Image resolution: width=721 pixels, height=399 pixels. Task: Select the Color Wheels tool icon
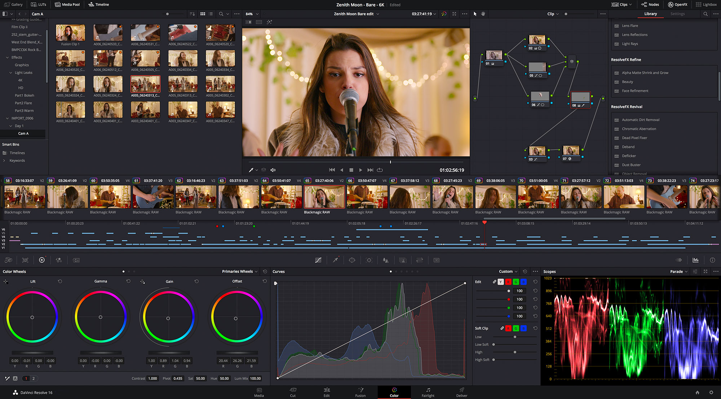click(41, 260)
